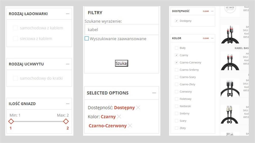Viewport: 255px width, 143px height.
Task: Remove the Dostępność: Dostępny selected filter
Action: coord(138,108)
